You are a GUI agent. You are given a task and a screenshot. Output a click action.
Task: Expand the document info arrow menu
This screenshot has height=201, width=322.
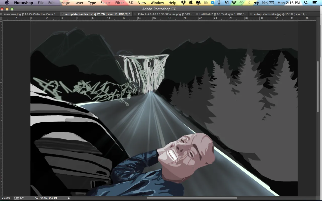click(69, 198)
